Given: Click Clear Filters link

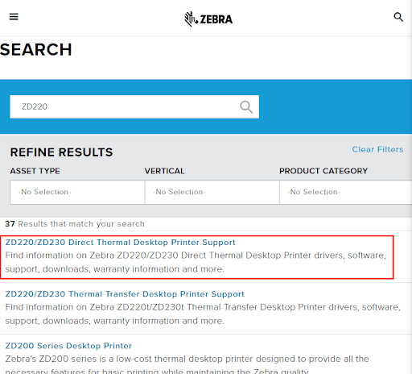Looking at the screenshot, I should (377, 149).
